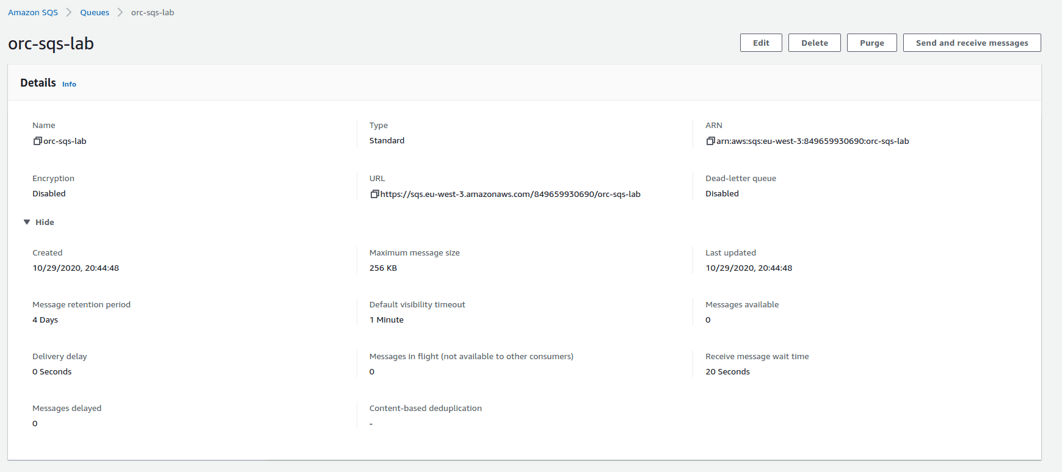Click the 1 Minute visibility timeout value
Image resolution: width=1062 pixels, height=472 pixels.
387,320
